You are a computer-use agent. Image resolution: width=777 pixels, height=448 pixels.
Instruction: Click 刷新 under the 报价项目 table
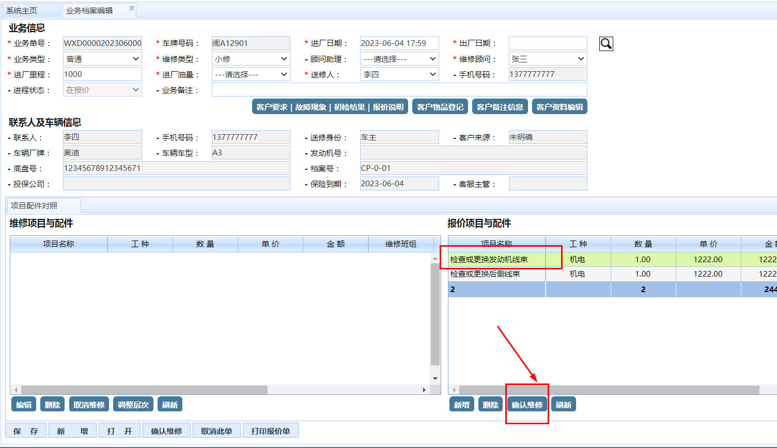pyautogui.click(x=564, y=405)
